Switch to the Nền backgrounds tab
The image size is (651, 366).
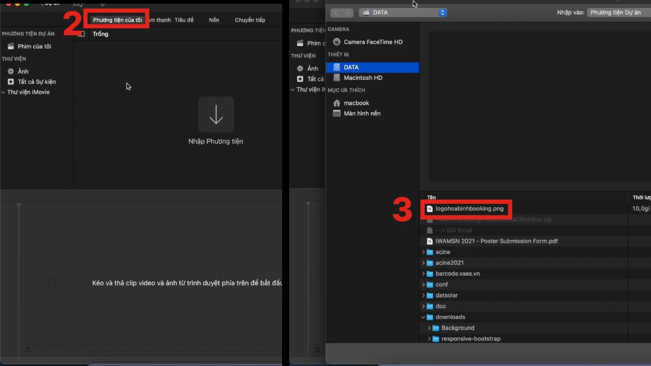coord(214,20)
